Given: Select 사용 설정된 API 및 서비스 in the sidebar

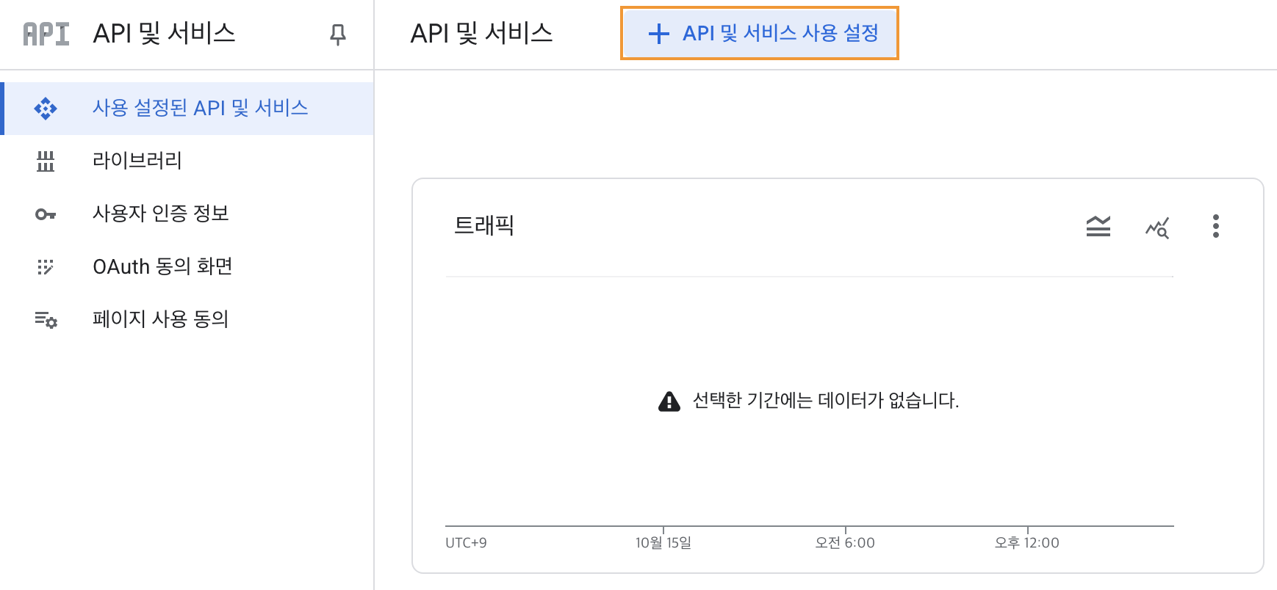Looking at the screenshot, I should [x=200, y=108].
